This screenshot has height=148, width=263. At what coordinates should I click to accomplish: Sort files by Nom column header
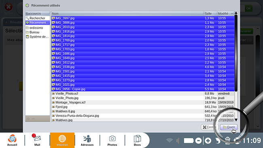point(127,13)
